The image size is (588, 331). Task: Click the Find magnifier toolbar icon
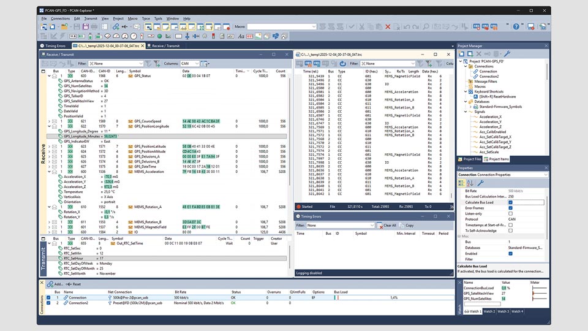coord(426,26)
